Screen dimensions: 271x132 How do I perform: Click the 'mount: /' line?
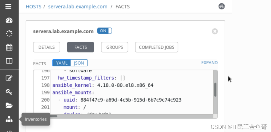[75, 107]
